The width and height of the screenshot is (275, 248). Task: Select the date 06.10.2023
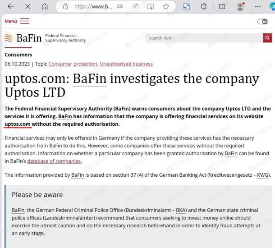coord(17,64)
